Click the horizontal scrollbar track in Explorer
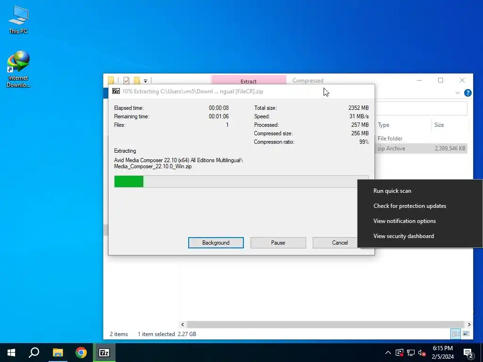483x362 pixels. coord(325,324)
